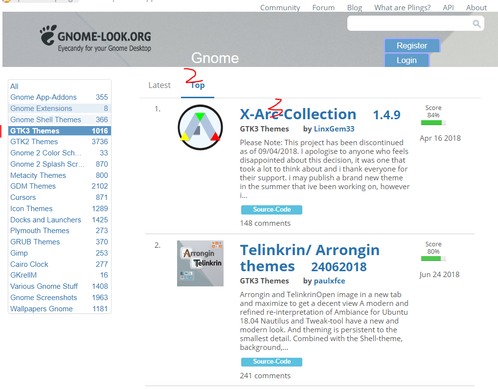Open the Telinkrin/Arrongin theme thumbnail
The width and height of the screenshot is (498, 389).
(200, 263)
